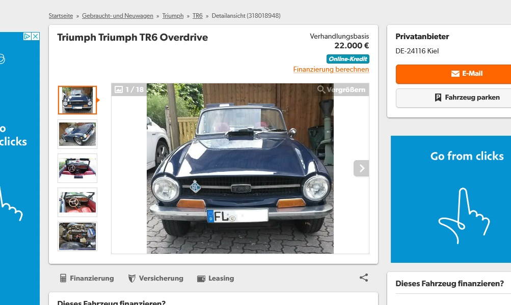Open the Leasing tab
This screenshot has width=511, height=305.
point(216,279)
